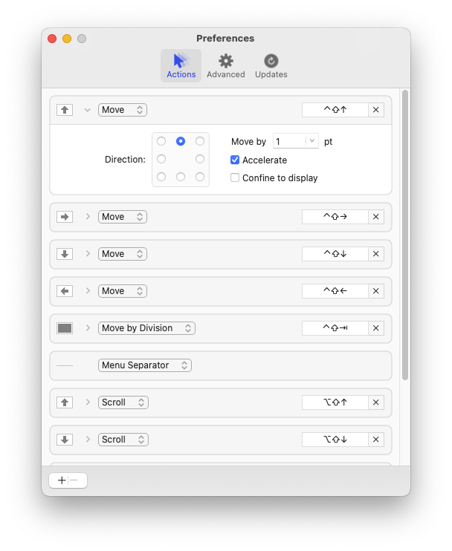Clear the Control-Shift-Left shortcut
The width and height of the screenshot is (452, 551).
(x=375, y=291)
